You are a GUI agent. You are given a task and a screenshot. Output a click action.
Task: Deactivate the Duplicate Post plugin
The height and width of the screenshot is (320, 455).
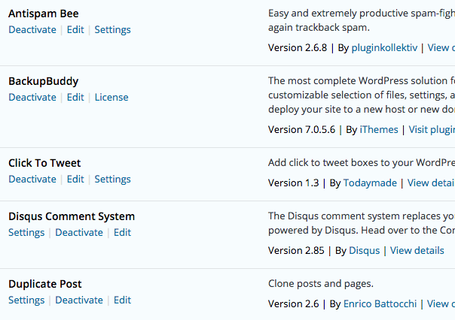pyautogui.click(x=79, y=300)
